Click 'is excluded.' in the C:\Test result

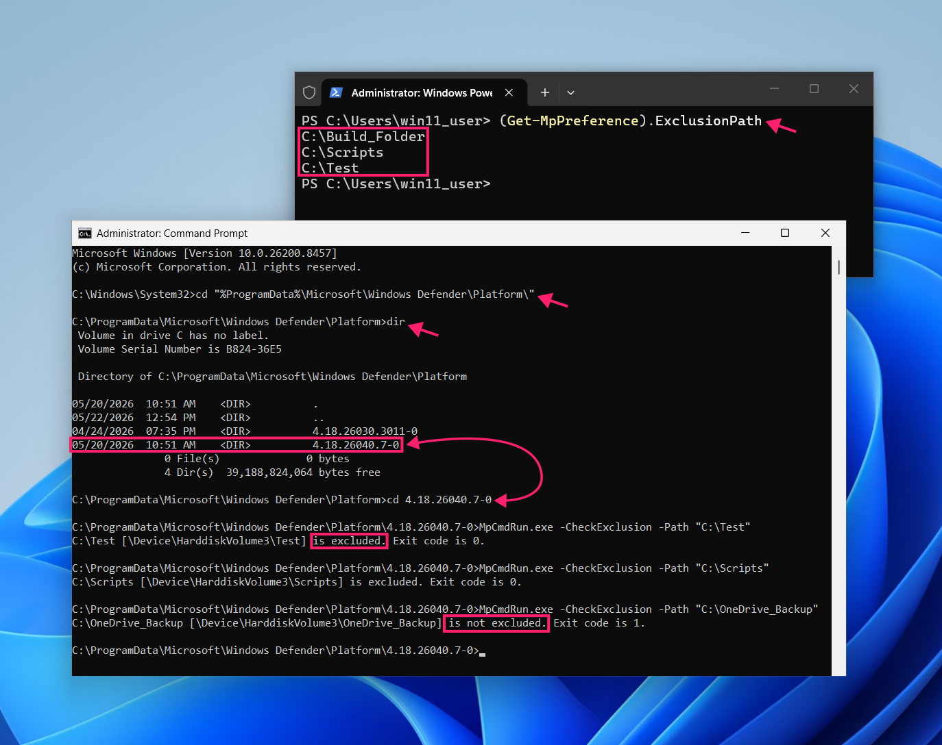click(x=350, y=541)
